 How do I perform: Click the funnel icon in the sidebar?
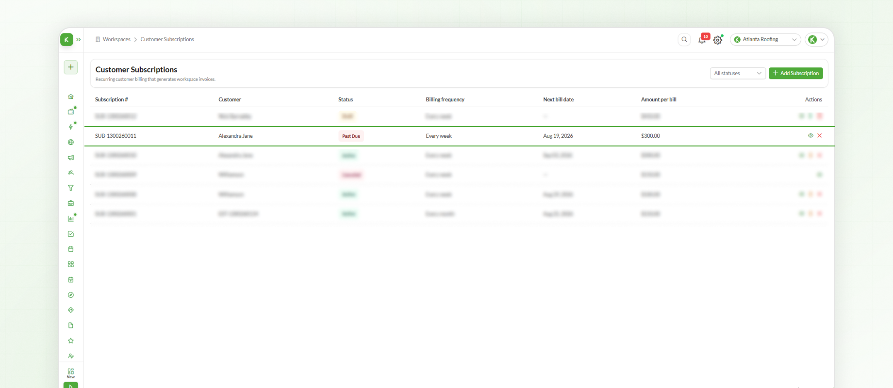[71, 188]
